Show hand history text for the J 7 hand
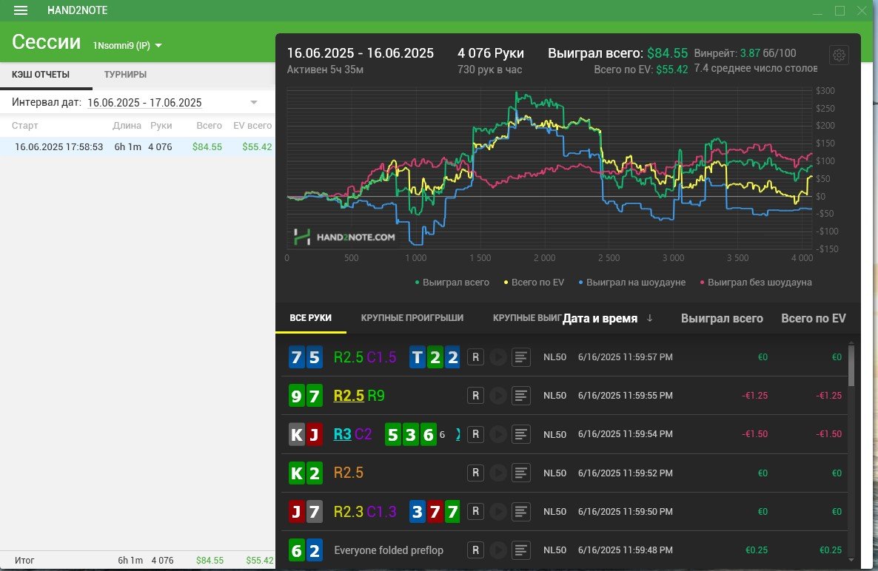 [520, 511]
